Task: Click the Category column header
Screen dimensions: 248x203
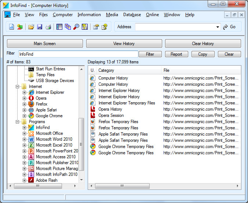Action: (128, 70)
